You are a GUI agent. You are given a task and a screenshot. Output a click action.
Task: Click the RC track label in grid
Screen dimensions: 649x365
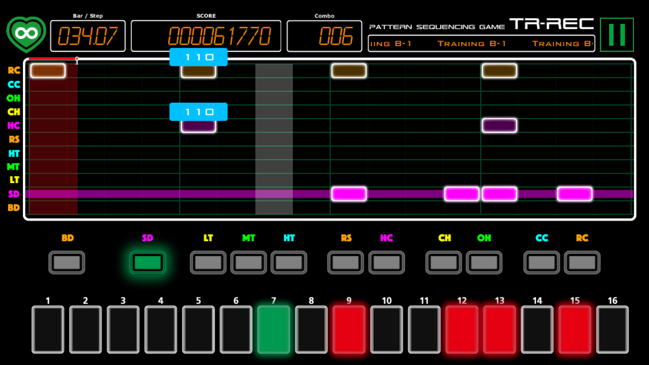(14, 71)
